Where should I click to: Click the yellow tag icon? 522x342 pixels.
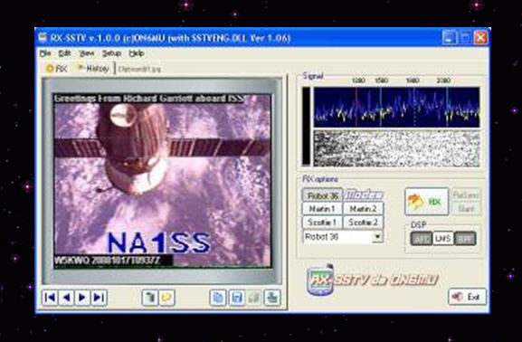(166, 298)
